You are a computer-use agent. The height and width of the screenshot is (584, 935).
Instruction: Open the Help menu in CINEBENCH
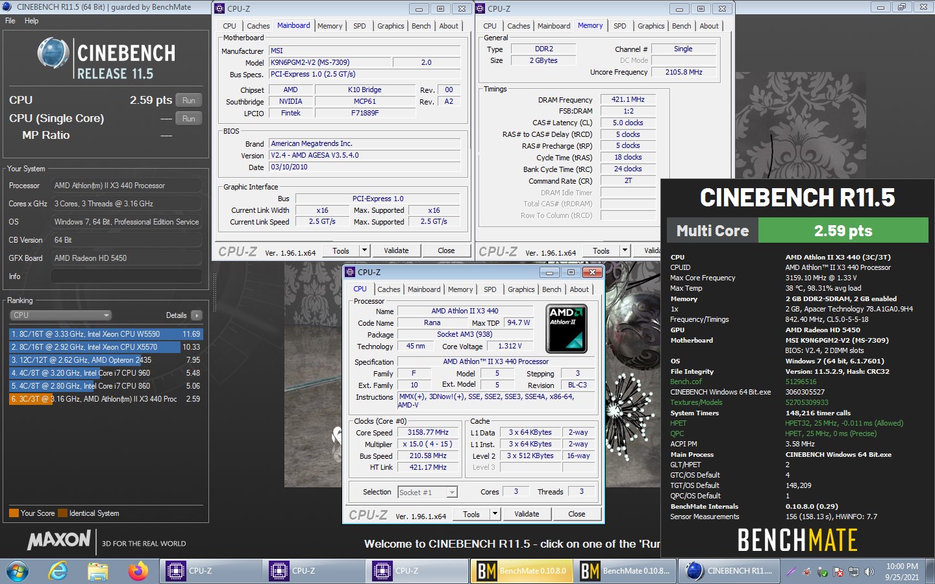pos(31,21)
